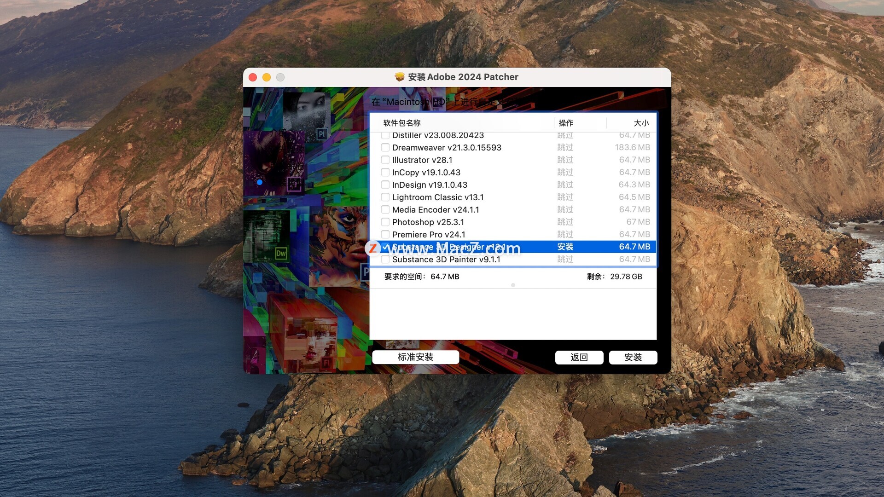
Task: Click the 剩余 29.78 GB text
Action: point(614,277)
